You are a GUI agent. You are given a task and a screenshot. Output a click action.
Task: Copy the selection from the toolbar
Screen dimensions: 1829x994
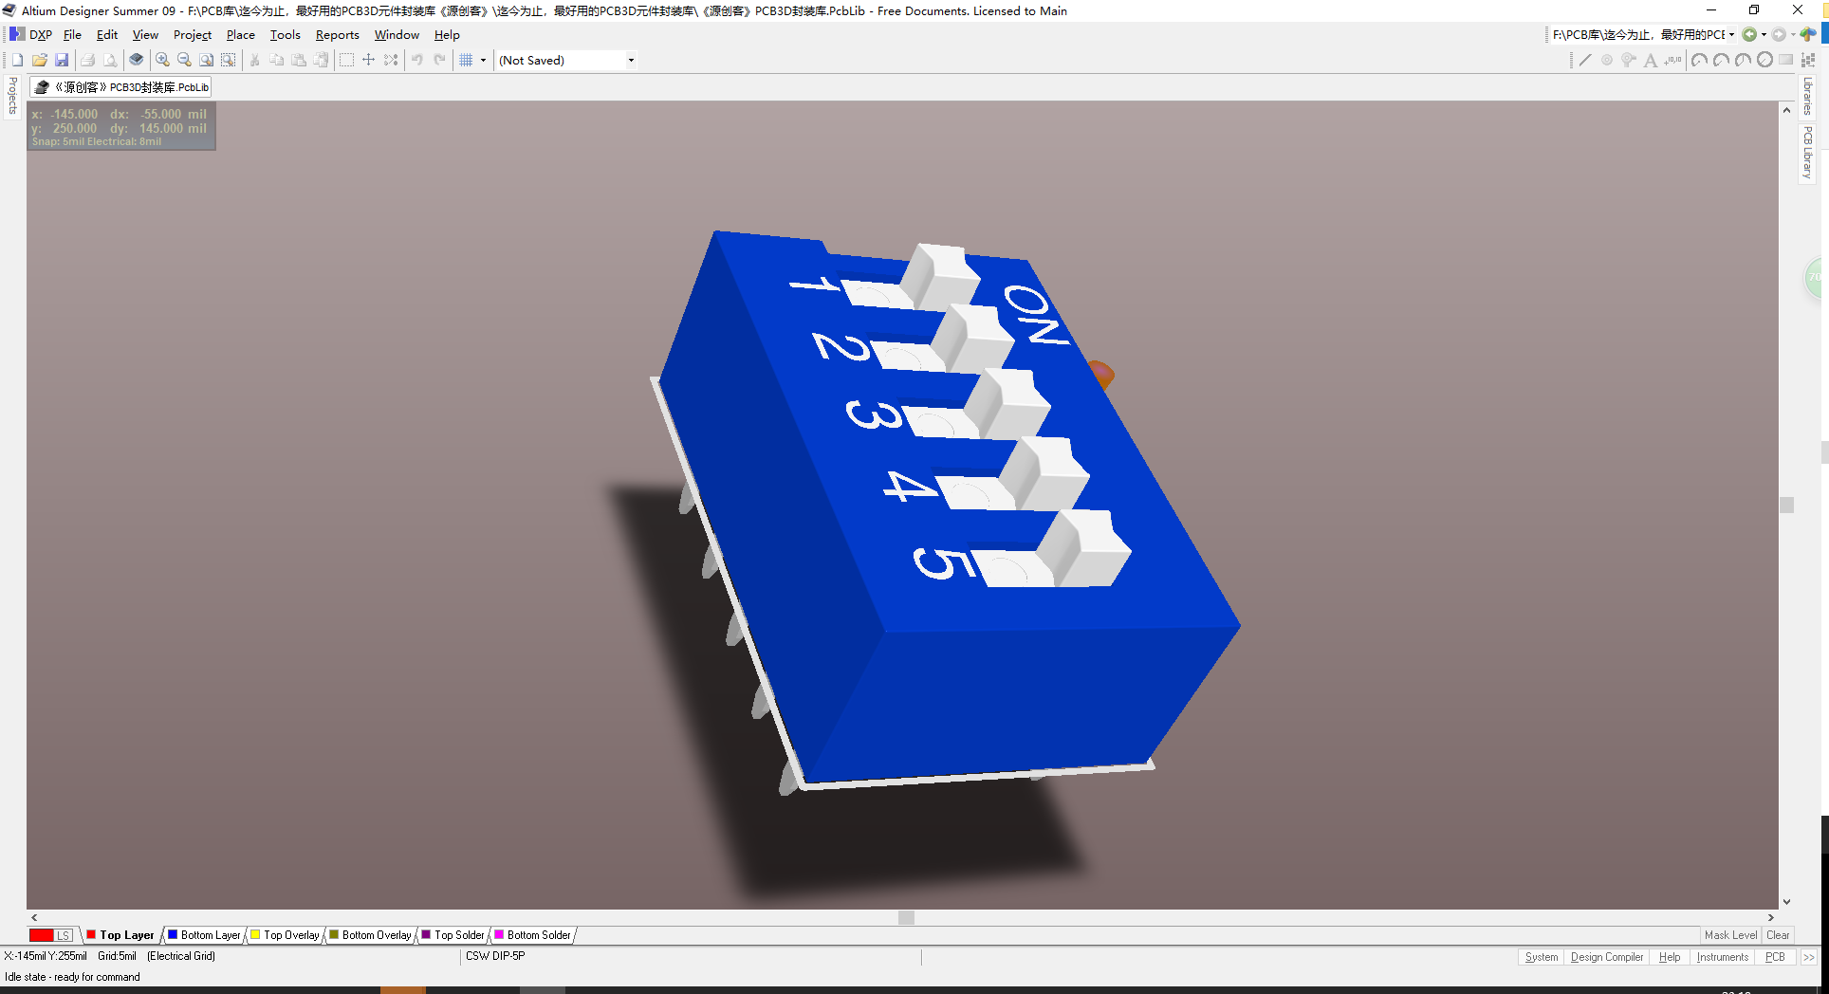tap(276, 60)
